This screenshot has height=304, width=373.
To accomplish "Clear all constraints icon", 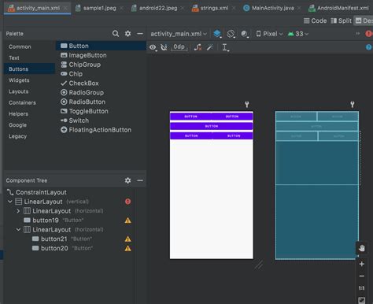I will click(x=198, y=47).
